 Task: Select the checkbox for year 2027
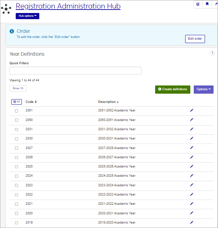coord(16,148)
